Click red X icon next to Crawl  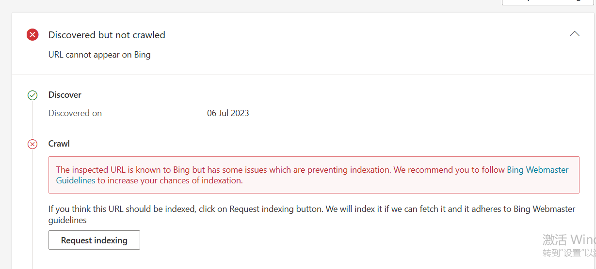[x=32, y=144]
